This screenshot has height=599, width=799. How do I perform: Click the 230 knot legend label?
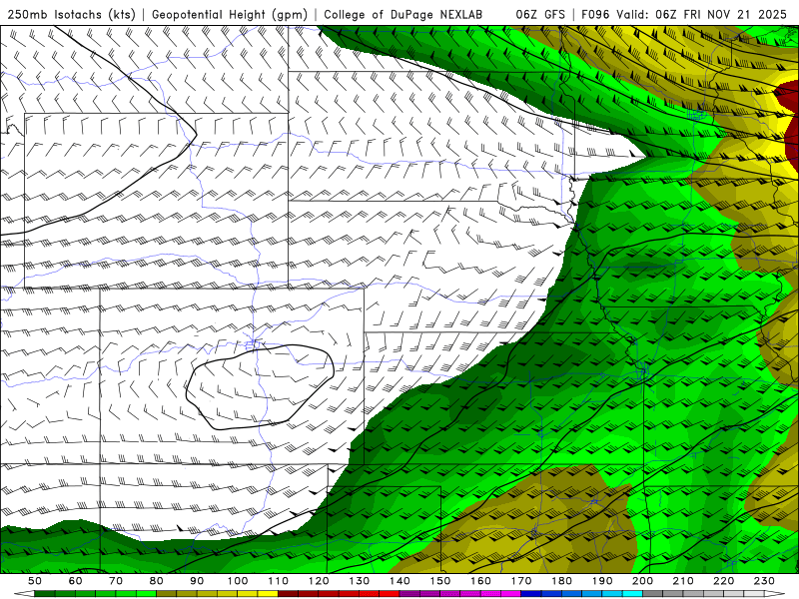coord(764,581)
